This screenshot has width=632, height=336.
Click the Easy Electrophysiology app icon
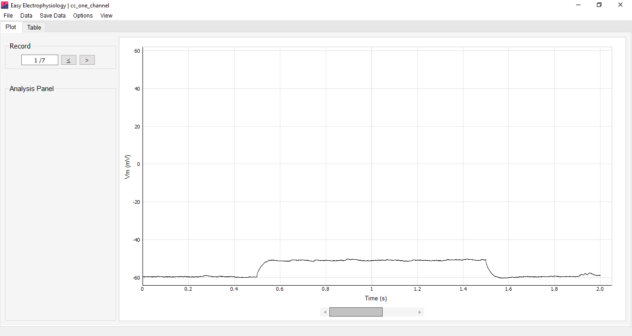pyautogui.click(x=5, y=5)
